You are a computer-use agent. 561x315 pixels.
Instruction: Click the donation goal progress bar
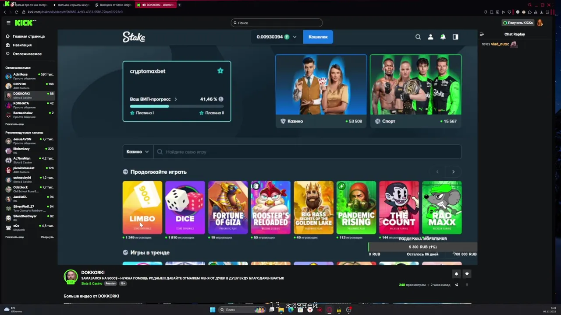pos(423,247)
